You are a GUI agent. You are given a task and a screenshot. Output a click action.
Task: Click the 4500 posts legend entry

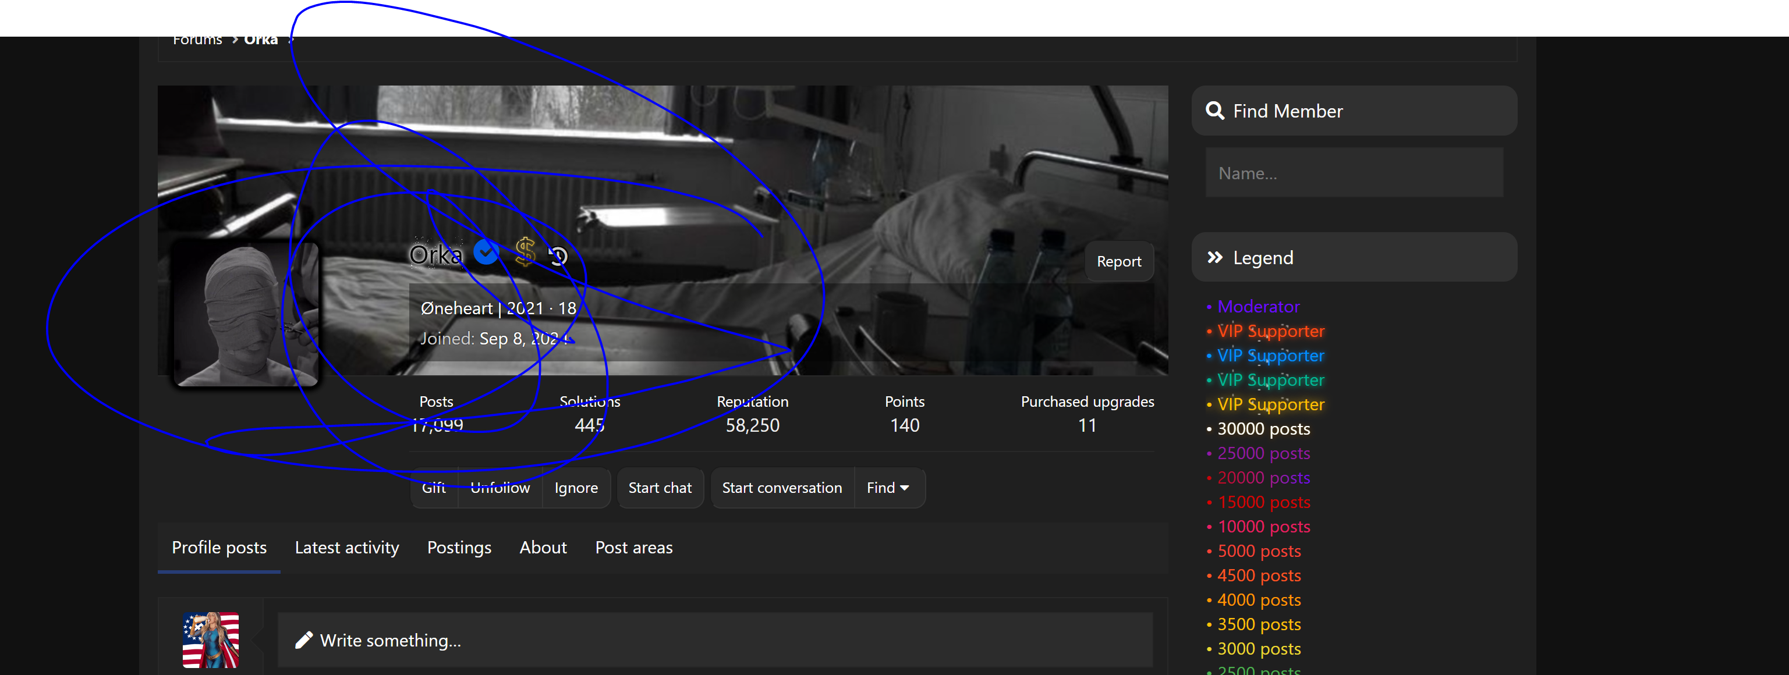[1259, 575]
